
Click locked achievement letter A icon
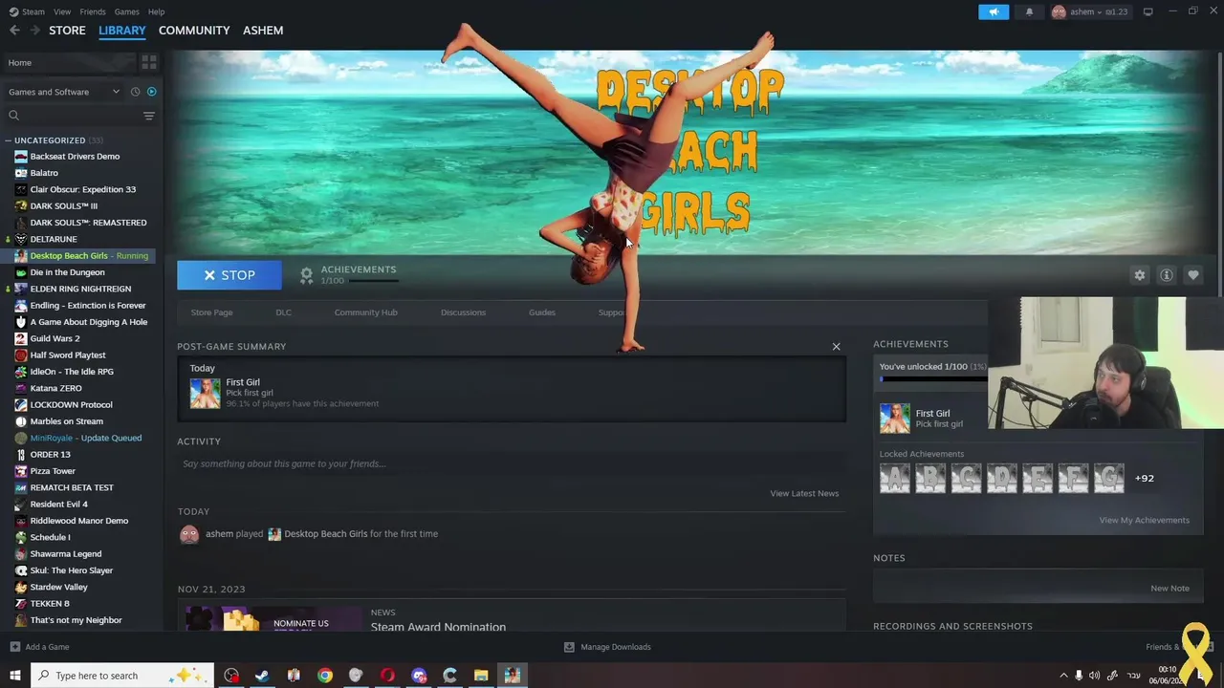895,478
